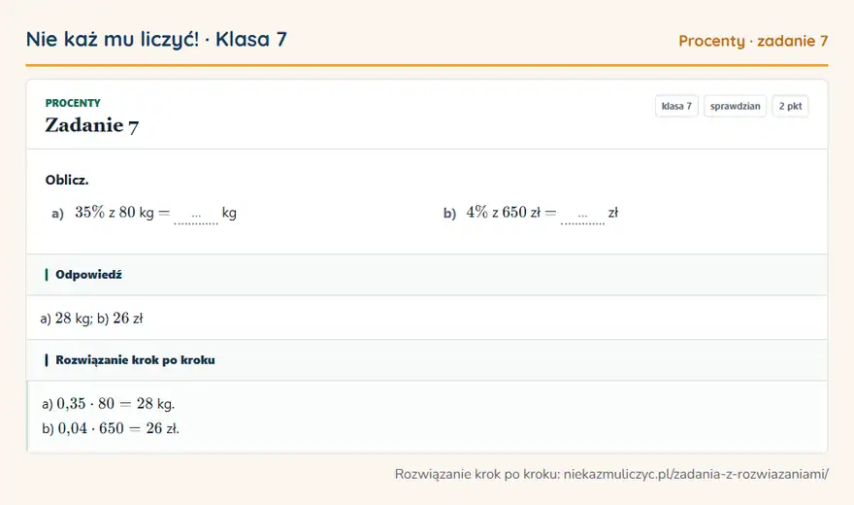854x505 pixels.
Task: Click the 'Oblicz.' instruction text
Action: 67,181
